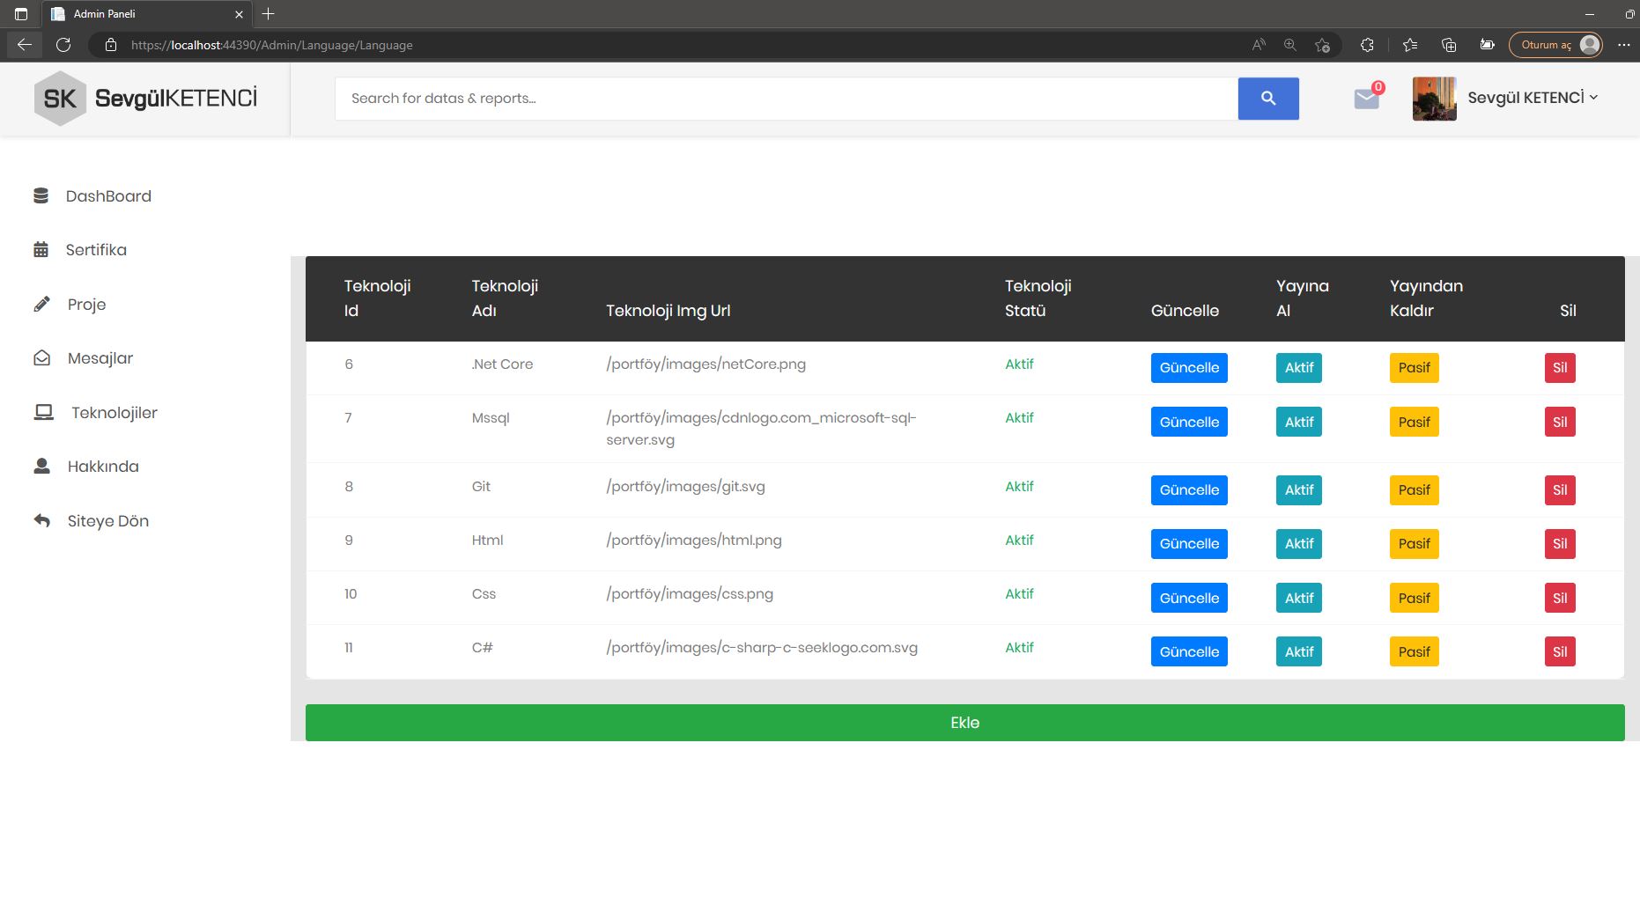Click Güncelle for the Html row
The image size is (1640, 912).
point(1189,544)
